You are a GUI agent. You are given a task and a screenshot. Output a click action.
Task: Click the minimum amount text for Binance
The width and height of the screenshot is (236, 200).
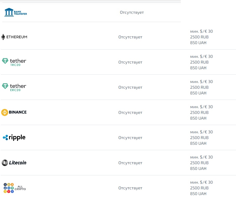(x=201, y=112)
